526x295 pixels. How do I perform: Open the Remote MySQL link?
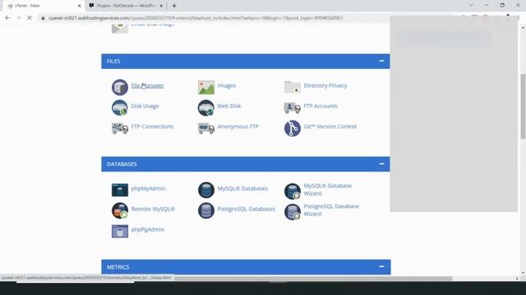tap(153, 209)
